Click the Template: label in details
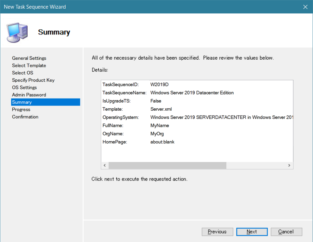Image resolution: width=313 pixels, height=242 pixels. pyautogui.click(x=113, y=109)
